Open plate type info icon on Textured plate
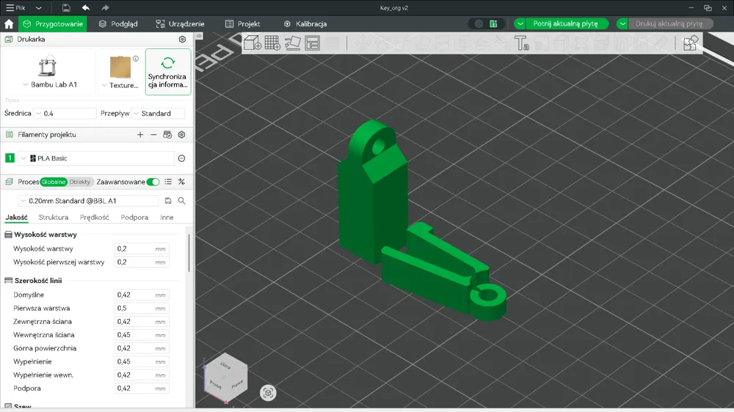The height and width of the screenshot is (412, 734). [x=136, y=59]
